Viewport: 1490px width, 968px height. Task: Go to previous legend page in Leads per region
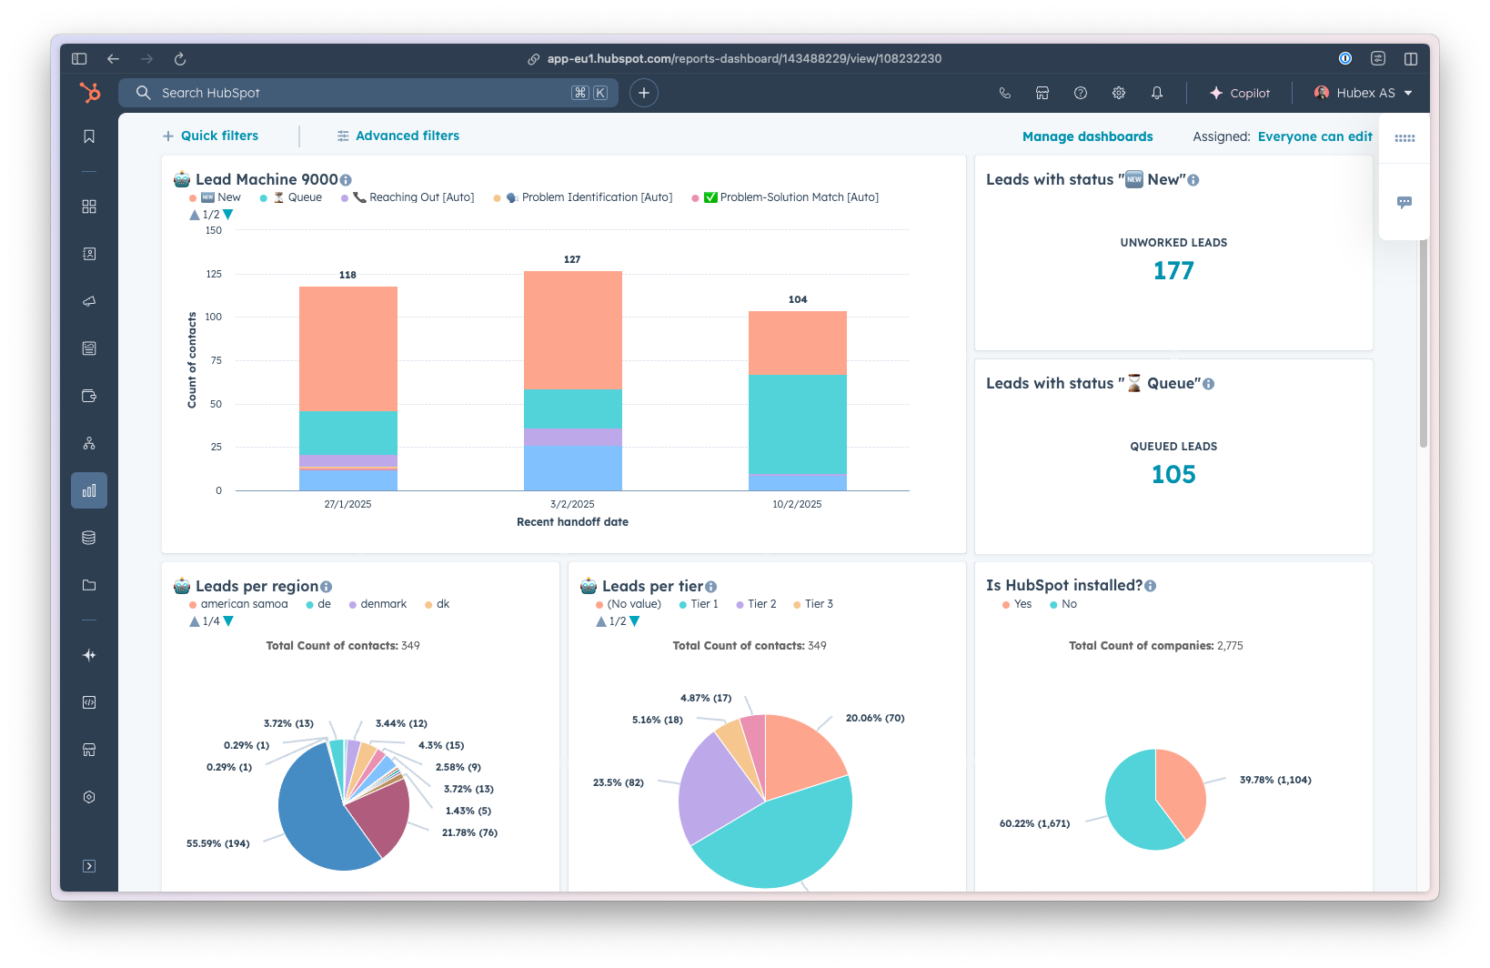[x=194, y=621]
